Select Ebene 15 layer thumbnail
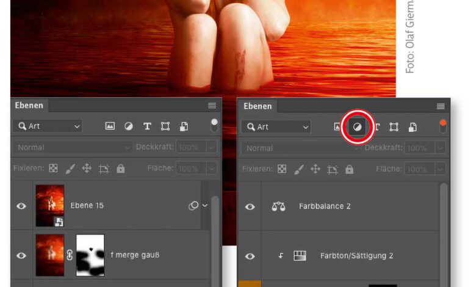The height and width of the screenshot is (287, 476). (x=50, y=206)
